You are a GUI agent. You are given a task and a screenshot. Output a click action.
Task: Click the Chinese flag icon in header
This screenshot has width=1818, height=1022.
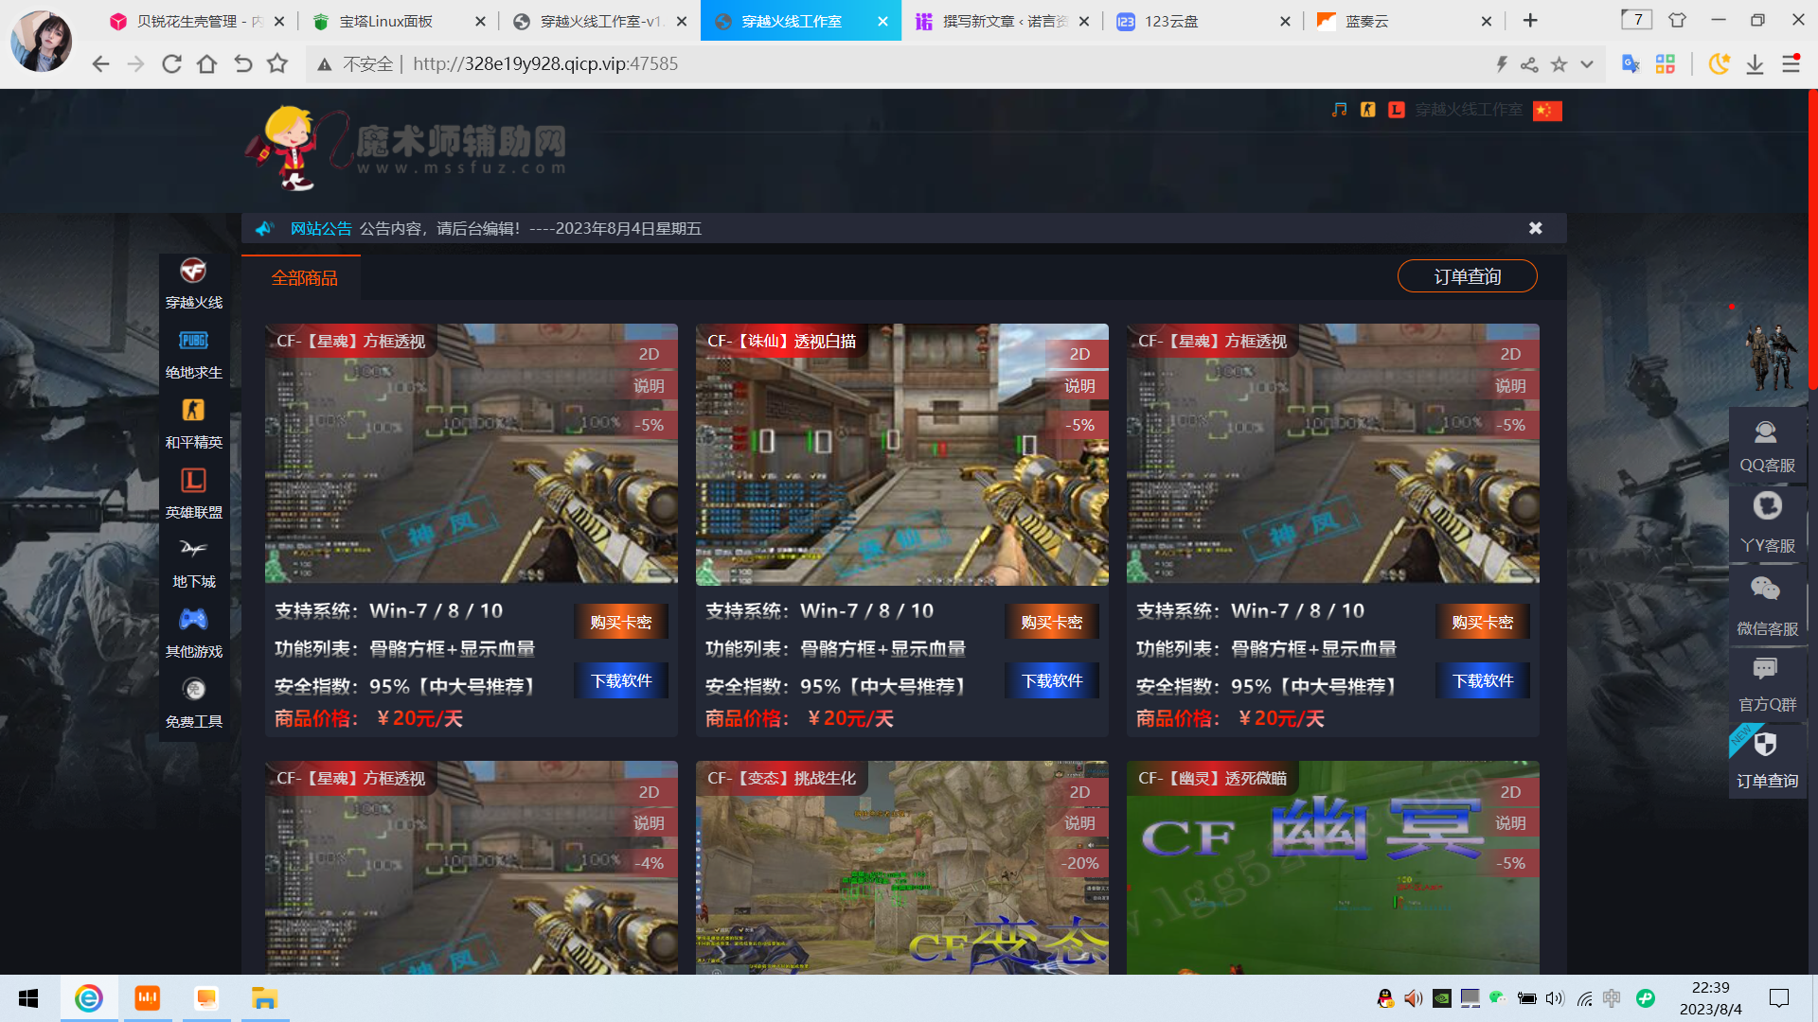[x=1547, y=111]
